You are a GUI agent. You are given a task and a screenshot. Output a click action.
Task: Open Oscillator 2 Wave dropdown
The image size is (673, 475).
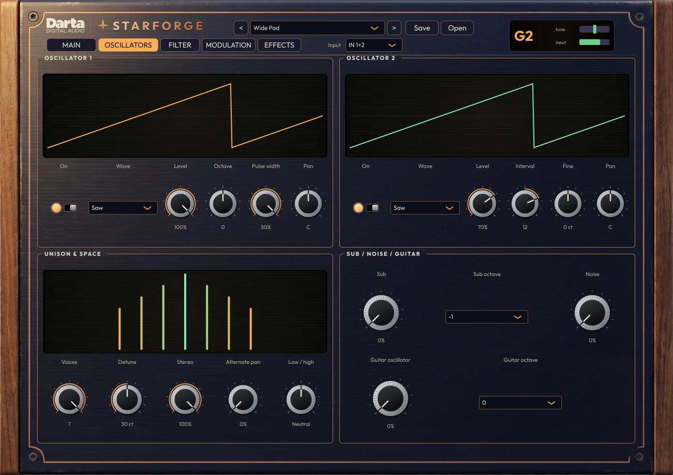(x=425, y=208)
